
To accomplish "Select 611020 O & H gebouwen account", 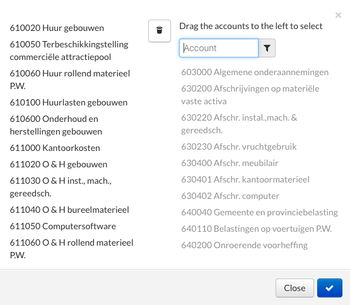I will coord(59,164).
